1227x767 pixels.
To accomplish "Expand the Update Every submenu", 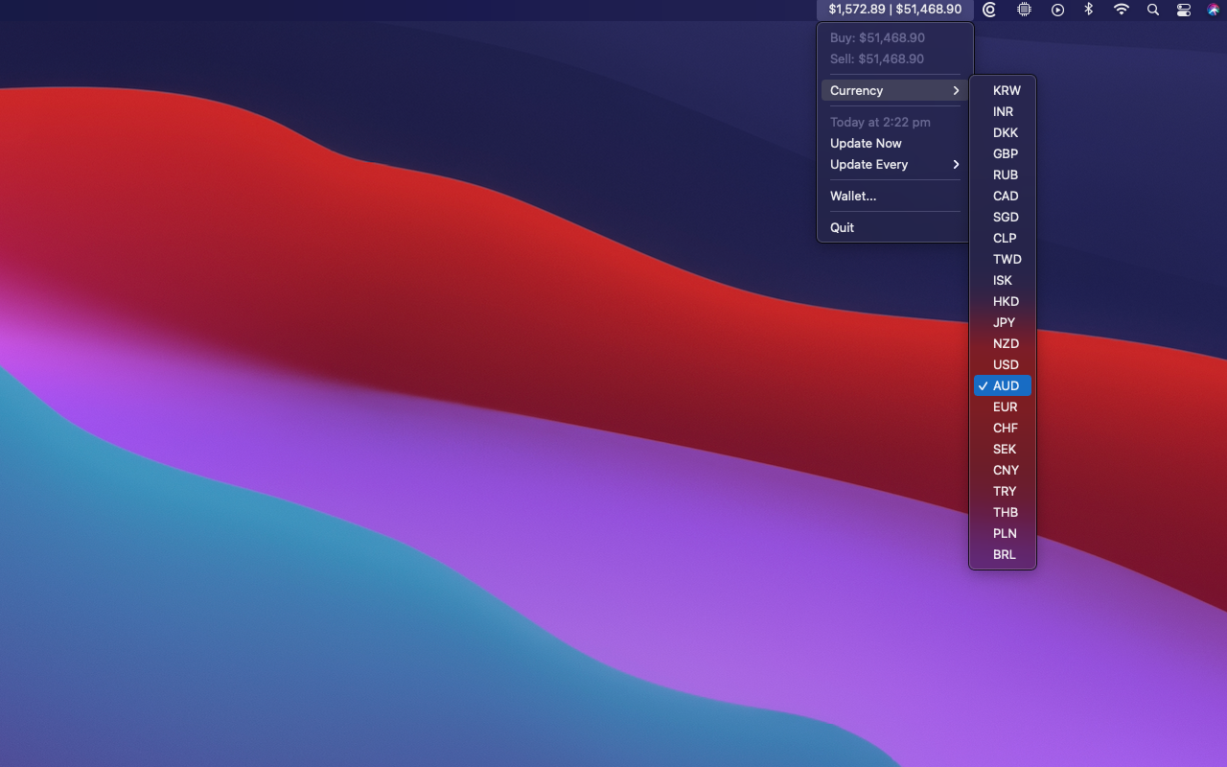I will point(894,164).
